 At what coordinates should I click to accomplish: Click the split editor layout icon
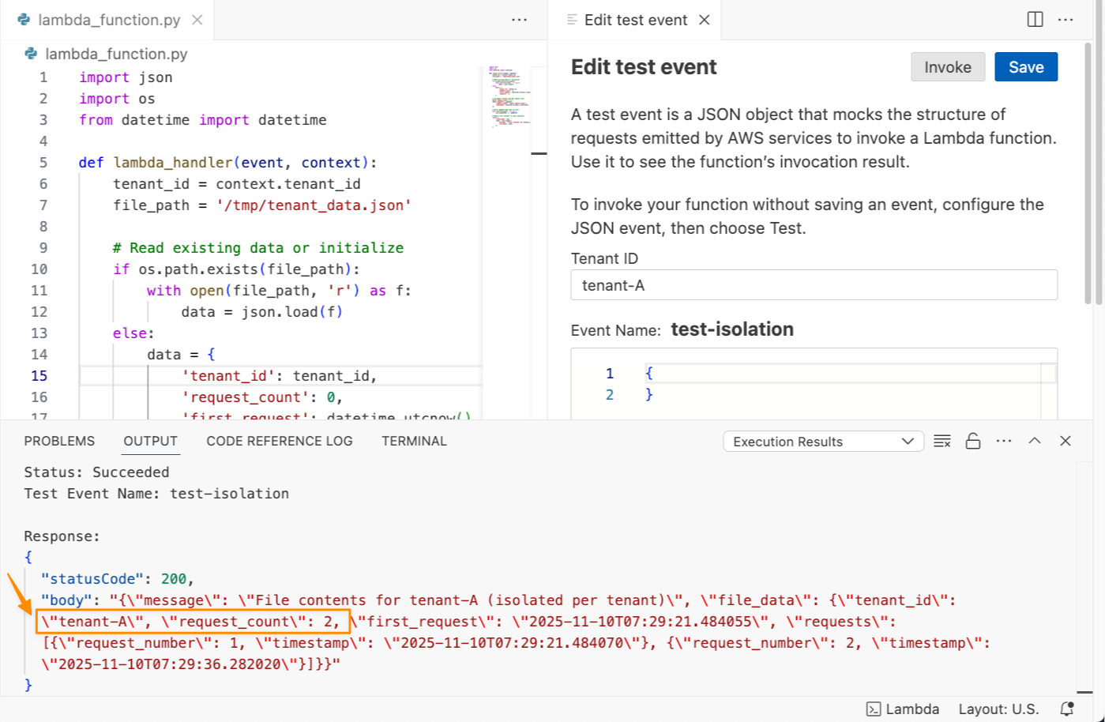coord(1035,20)
